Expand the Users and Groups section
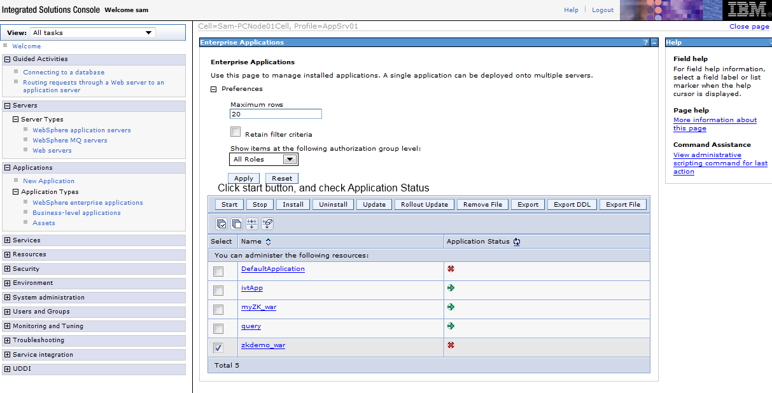The image size is (772, 393). (x=8, y=312)
